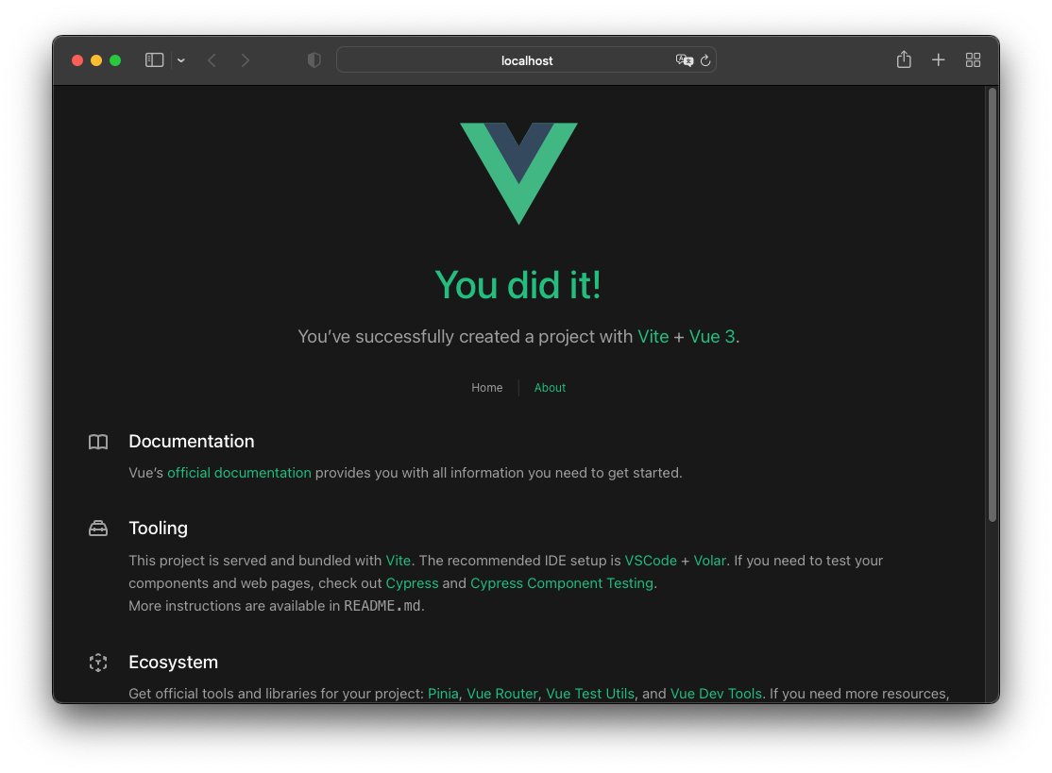This screenshot has width=1052, height=773.
Task: Switch to the About nav tab
Action: (550, 388)
